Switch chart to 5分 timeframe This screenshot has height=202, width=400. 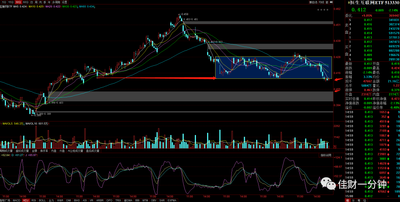[4, 2]
